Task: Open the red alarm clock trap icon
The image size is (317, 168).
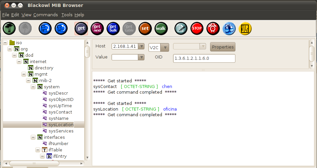Action: (x=213, y=29)
